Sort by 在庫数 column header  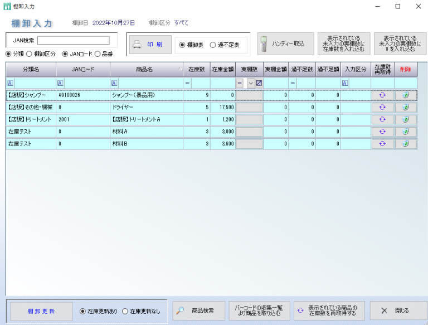[x=197, y=69]
